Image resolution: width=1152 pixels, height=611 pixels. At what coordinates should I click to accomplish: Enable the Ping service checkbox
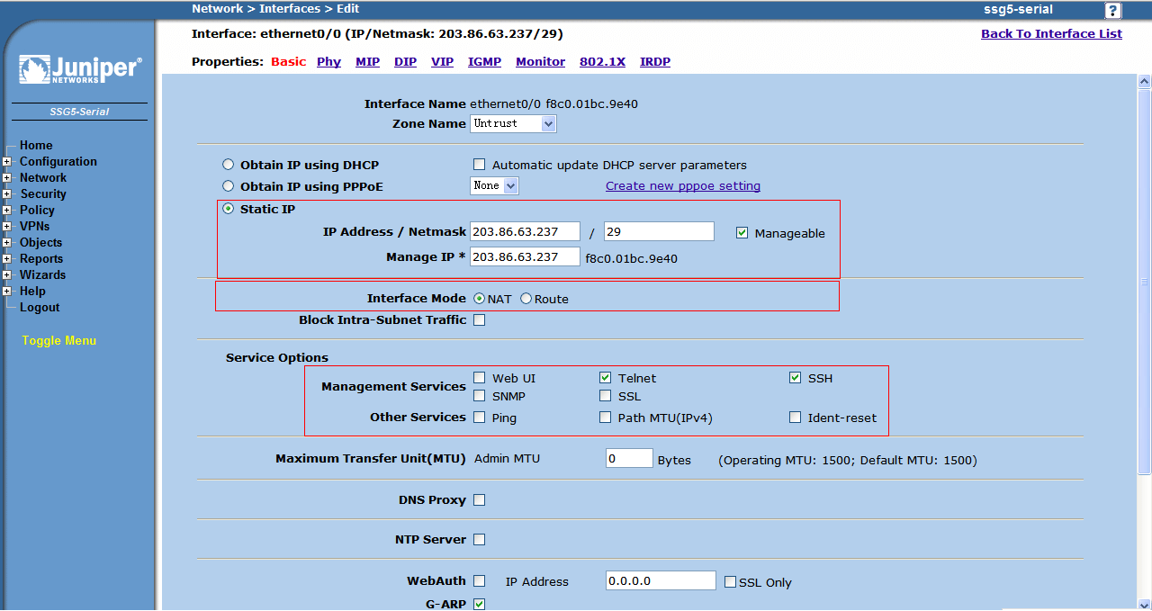pyautogui.click(x=480, y=418)
